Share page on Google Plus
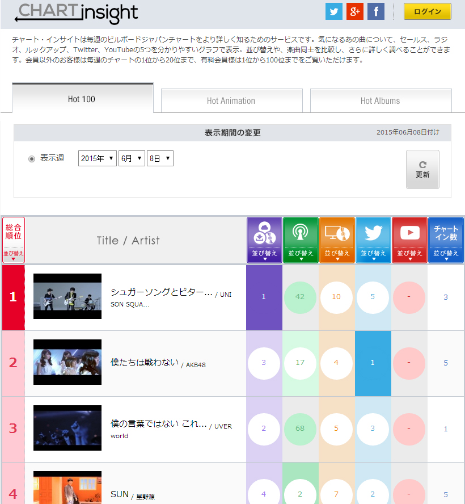 [x=355, y=11]
